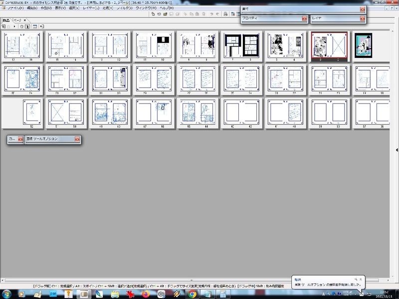
Task: Switch to the ページ tab
Action: pos(17,20)
